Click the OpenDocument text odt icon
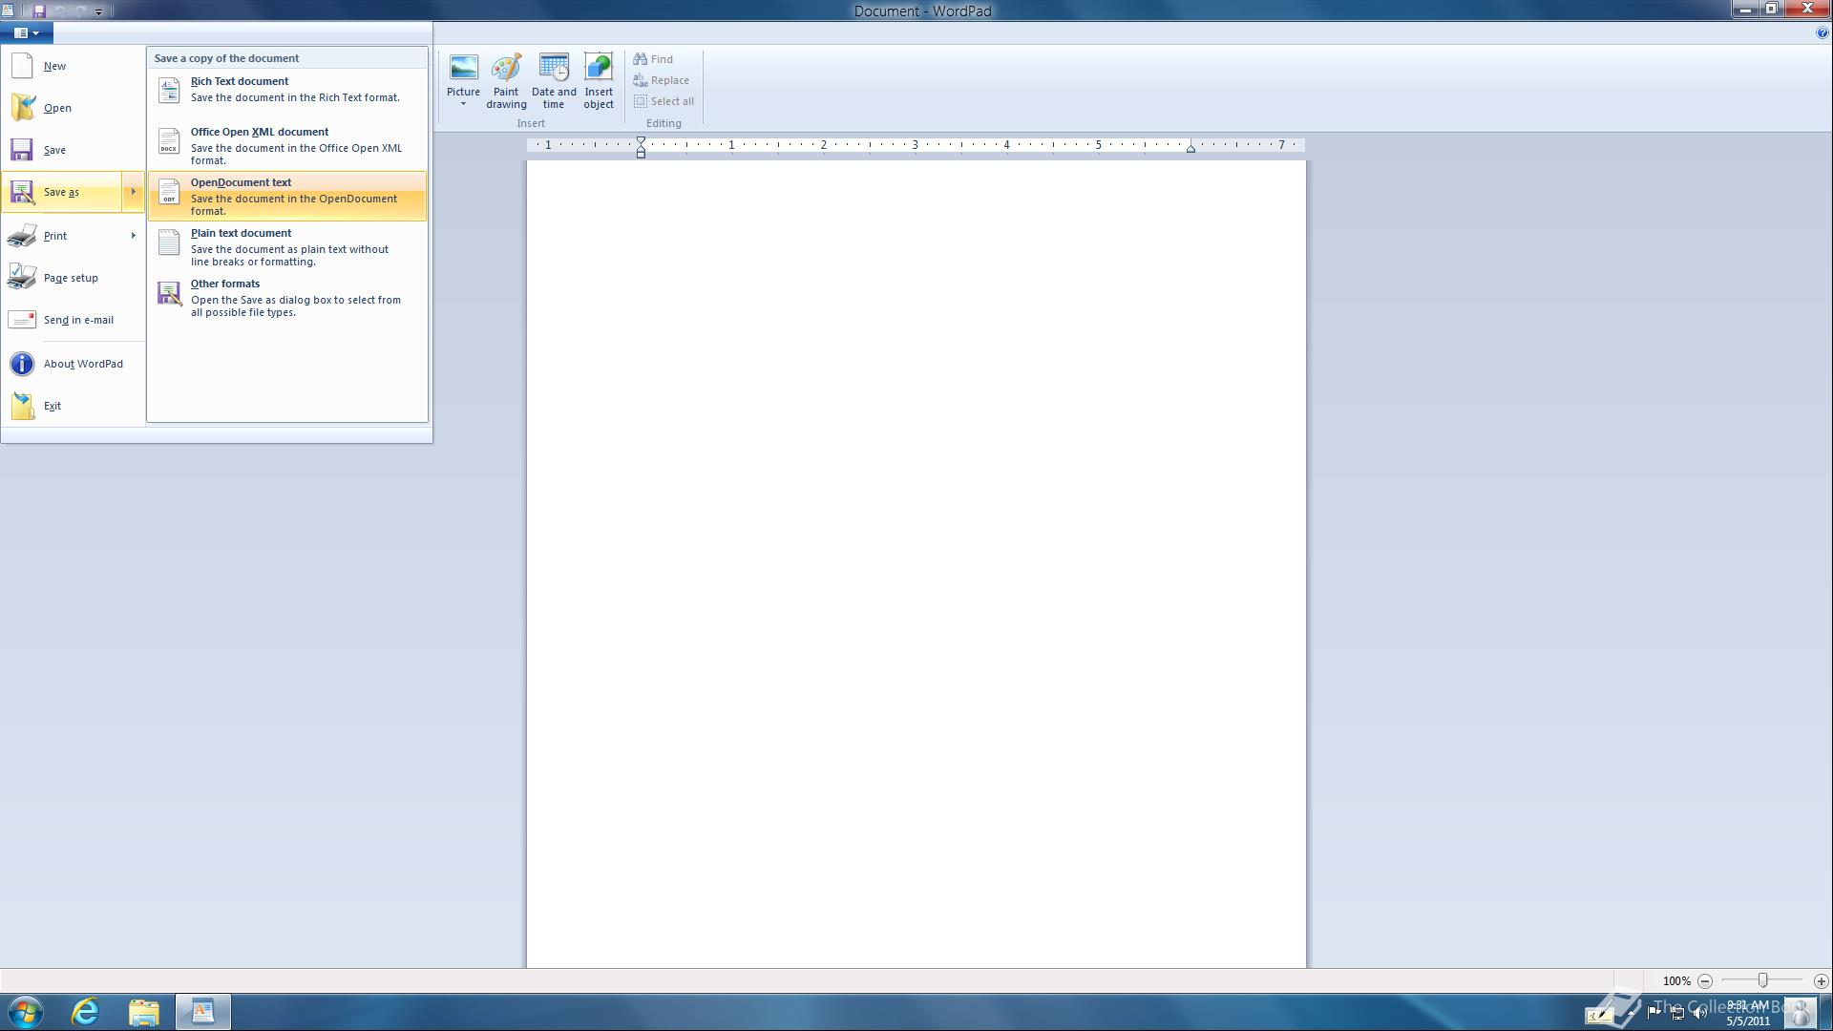This screenshot has height=1031, width=1833. (x=169, y=191)
